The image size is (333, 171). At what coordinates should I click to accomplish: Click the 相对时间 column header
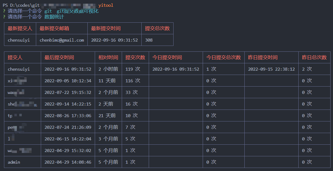[x=108, y=58]
